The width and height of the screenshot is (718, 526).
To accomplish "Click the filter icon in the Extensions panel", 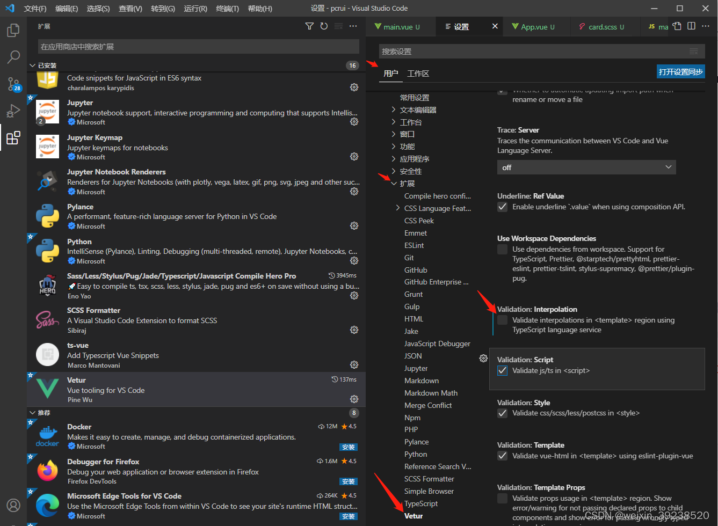I will click(x=309, y=25).
